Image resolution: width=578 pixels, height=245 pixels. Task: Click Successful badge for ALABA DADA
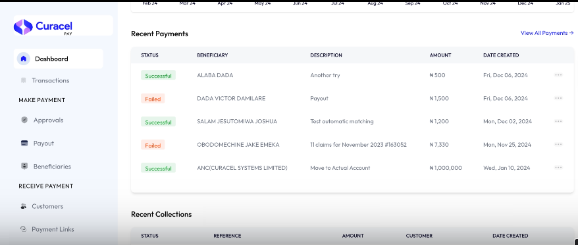click(x=158, y=76)
